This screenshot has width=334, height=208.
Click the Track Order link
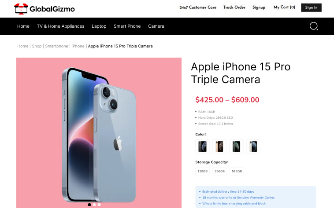[234, 7]
